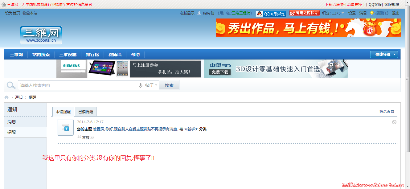This screenshot has width=410, height=189.
Task: Click the 提醒(1) link
Action: tap(382, 13)
